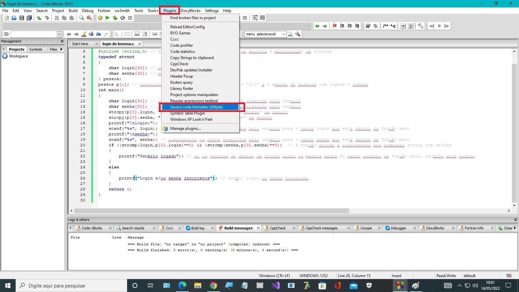519x292 pixels.
Task: Pick CppCheck from Plugins menu
Action: (x=200, y=64)
